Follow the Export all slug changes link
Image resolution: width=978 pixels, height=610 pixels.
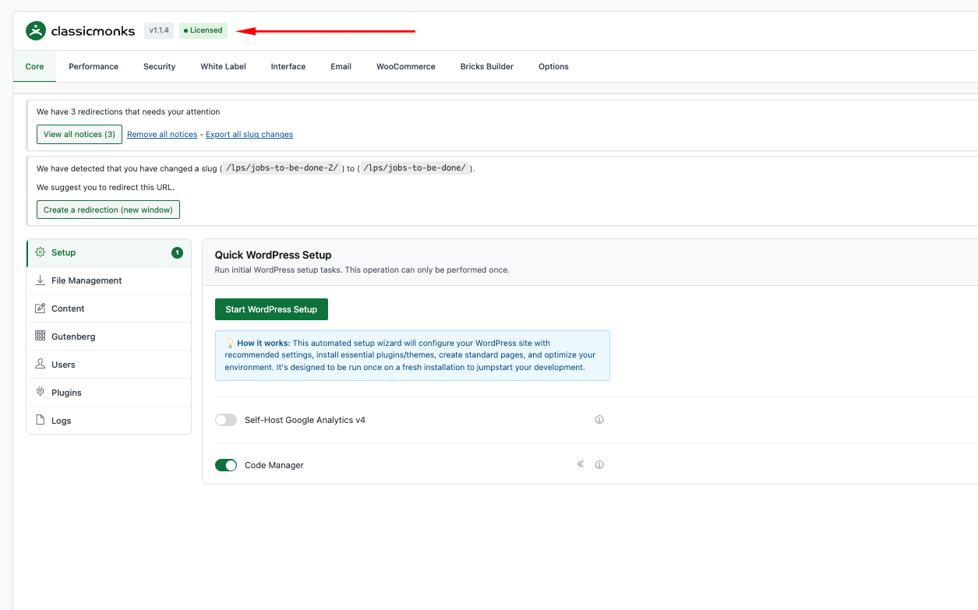249,135
